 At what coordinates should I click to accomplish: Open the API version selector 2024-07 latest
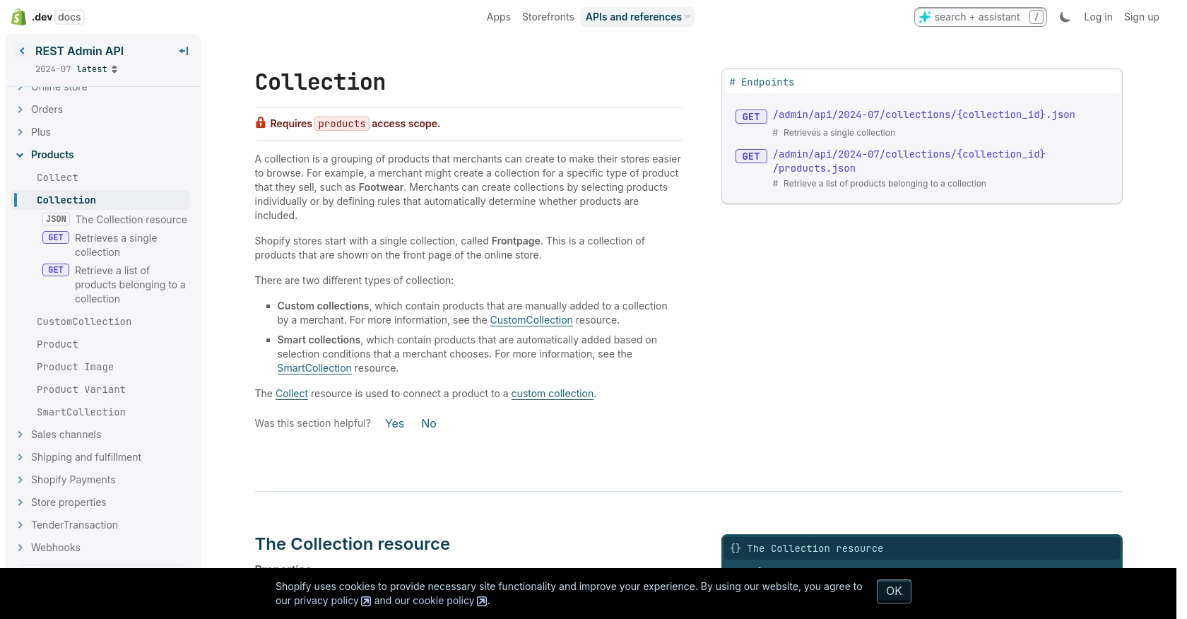coord(76,69)
